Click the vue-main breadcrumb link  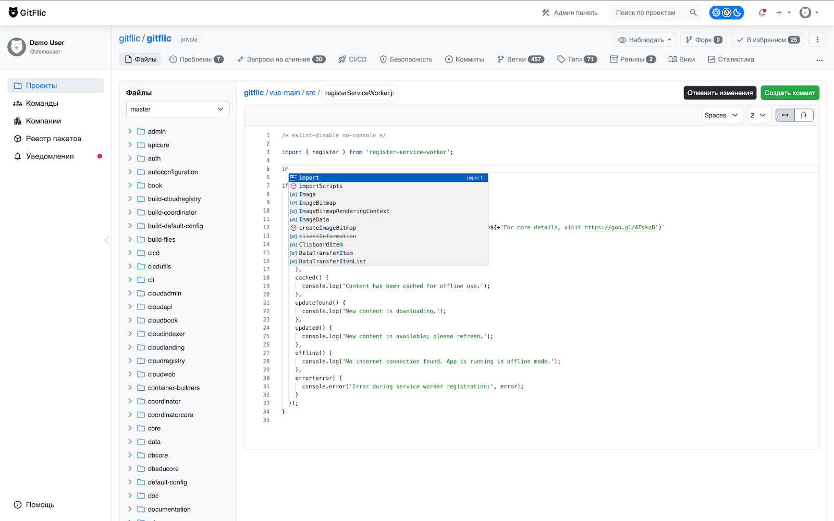(285, 93)
